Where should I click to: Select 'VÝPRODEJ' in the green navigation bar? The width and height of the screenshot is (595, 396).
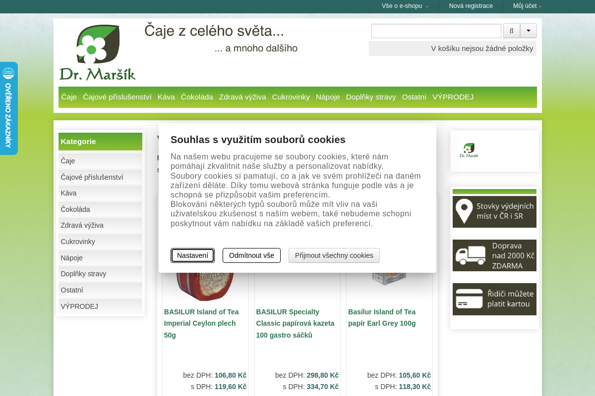tap(453, 97)
